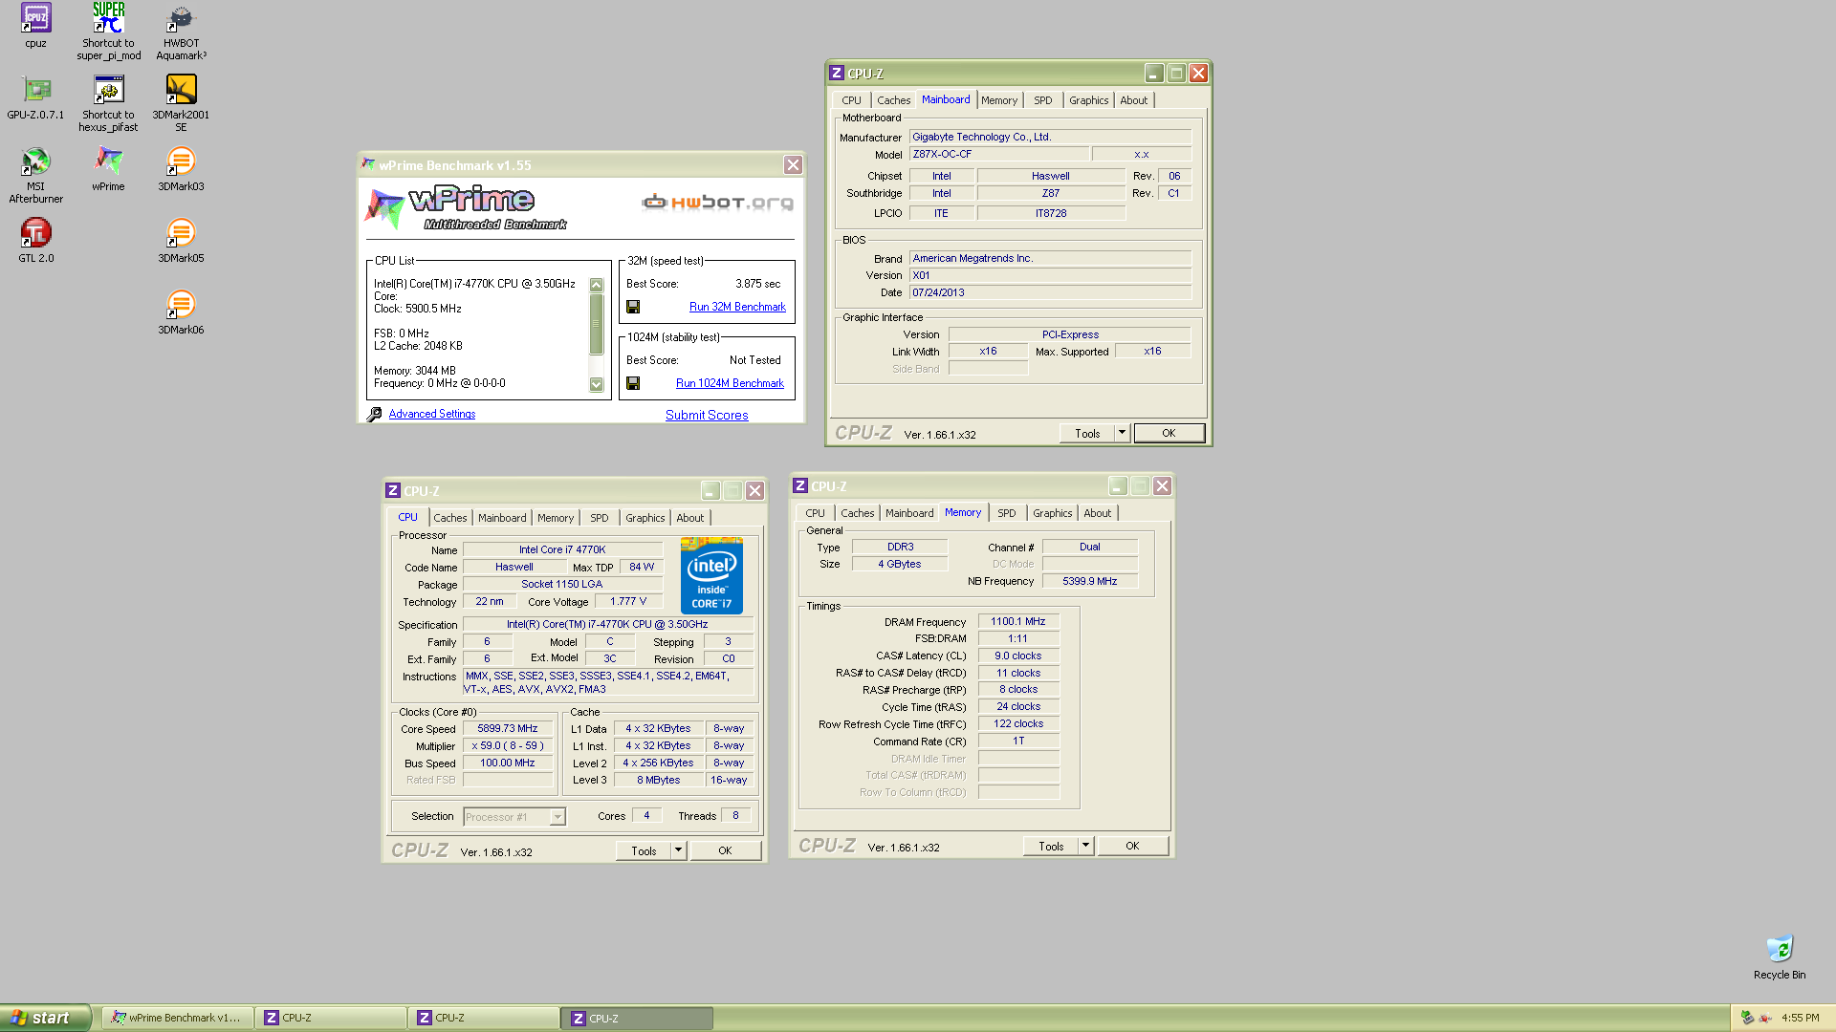This screenshot has width=1836, height=1032.
Task: Click Tools button in Mainboard CPU-Z window
Action: (1087, 434)
